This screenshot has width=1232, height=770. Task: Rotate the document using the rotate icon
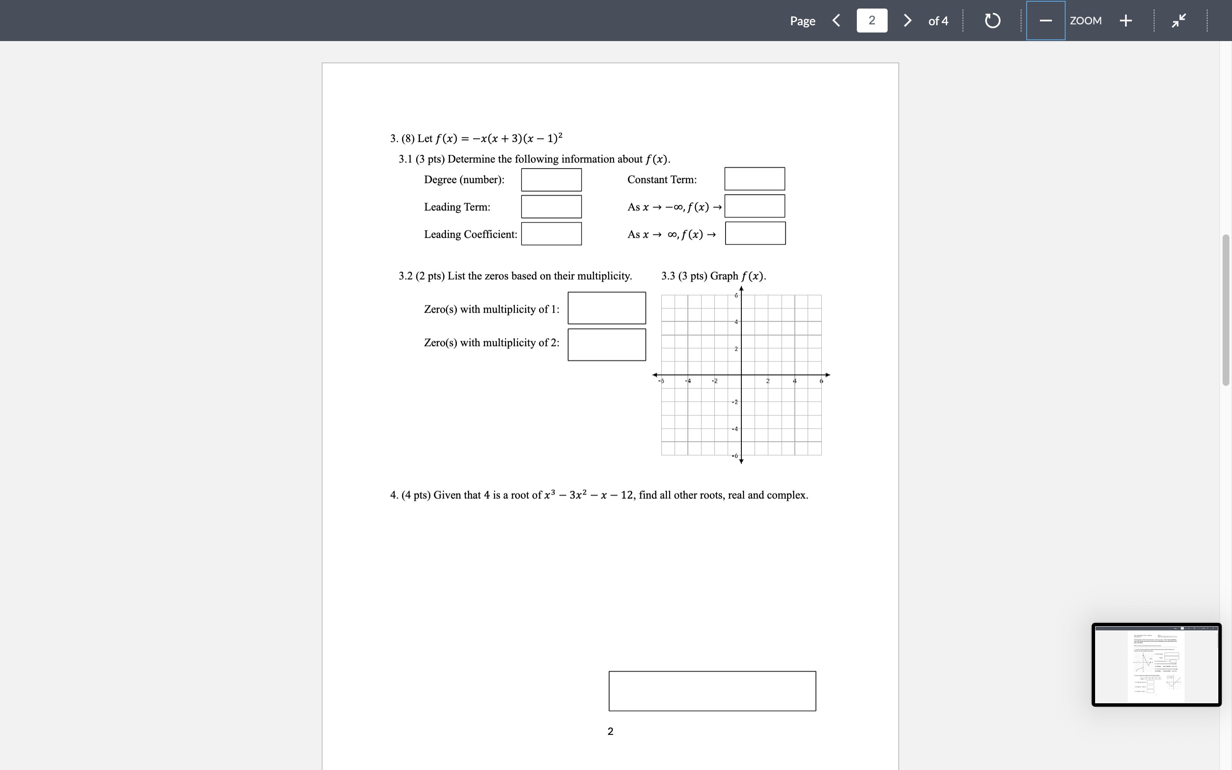[992, 21]
